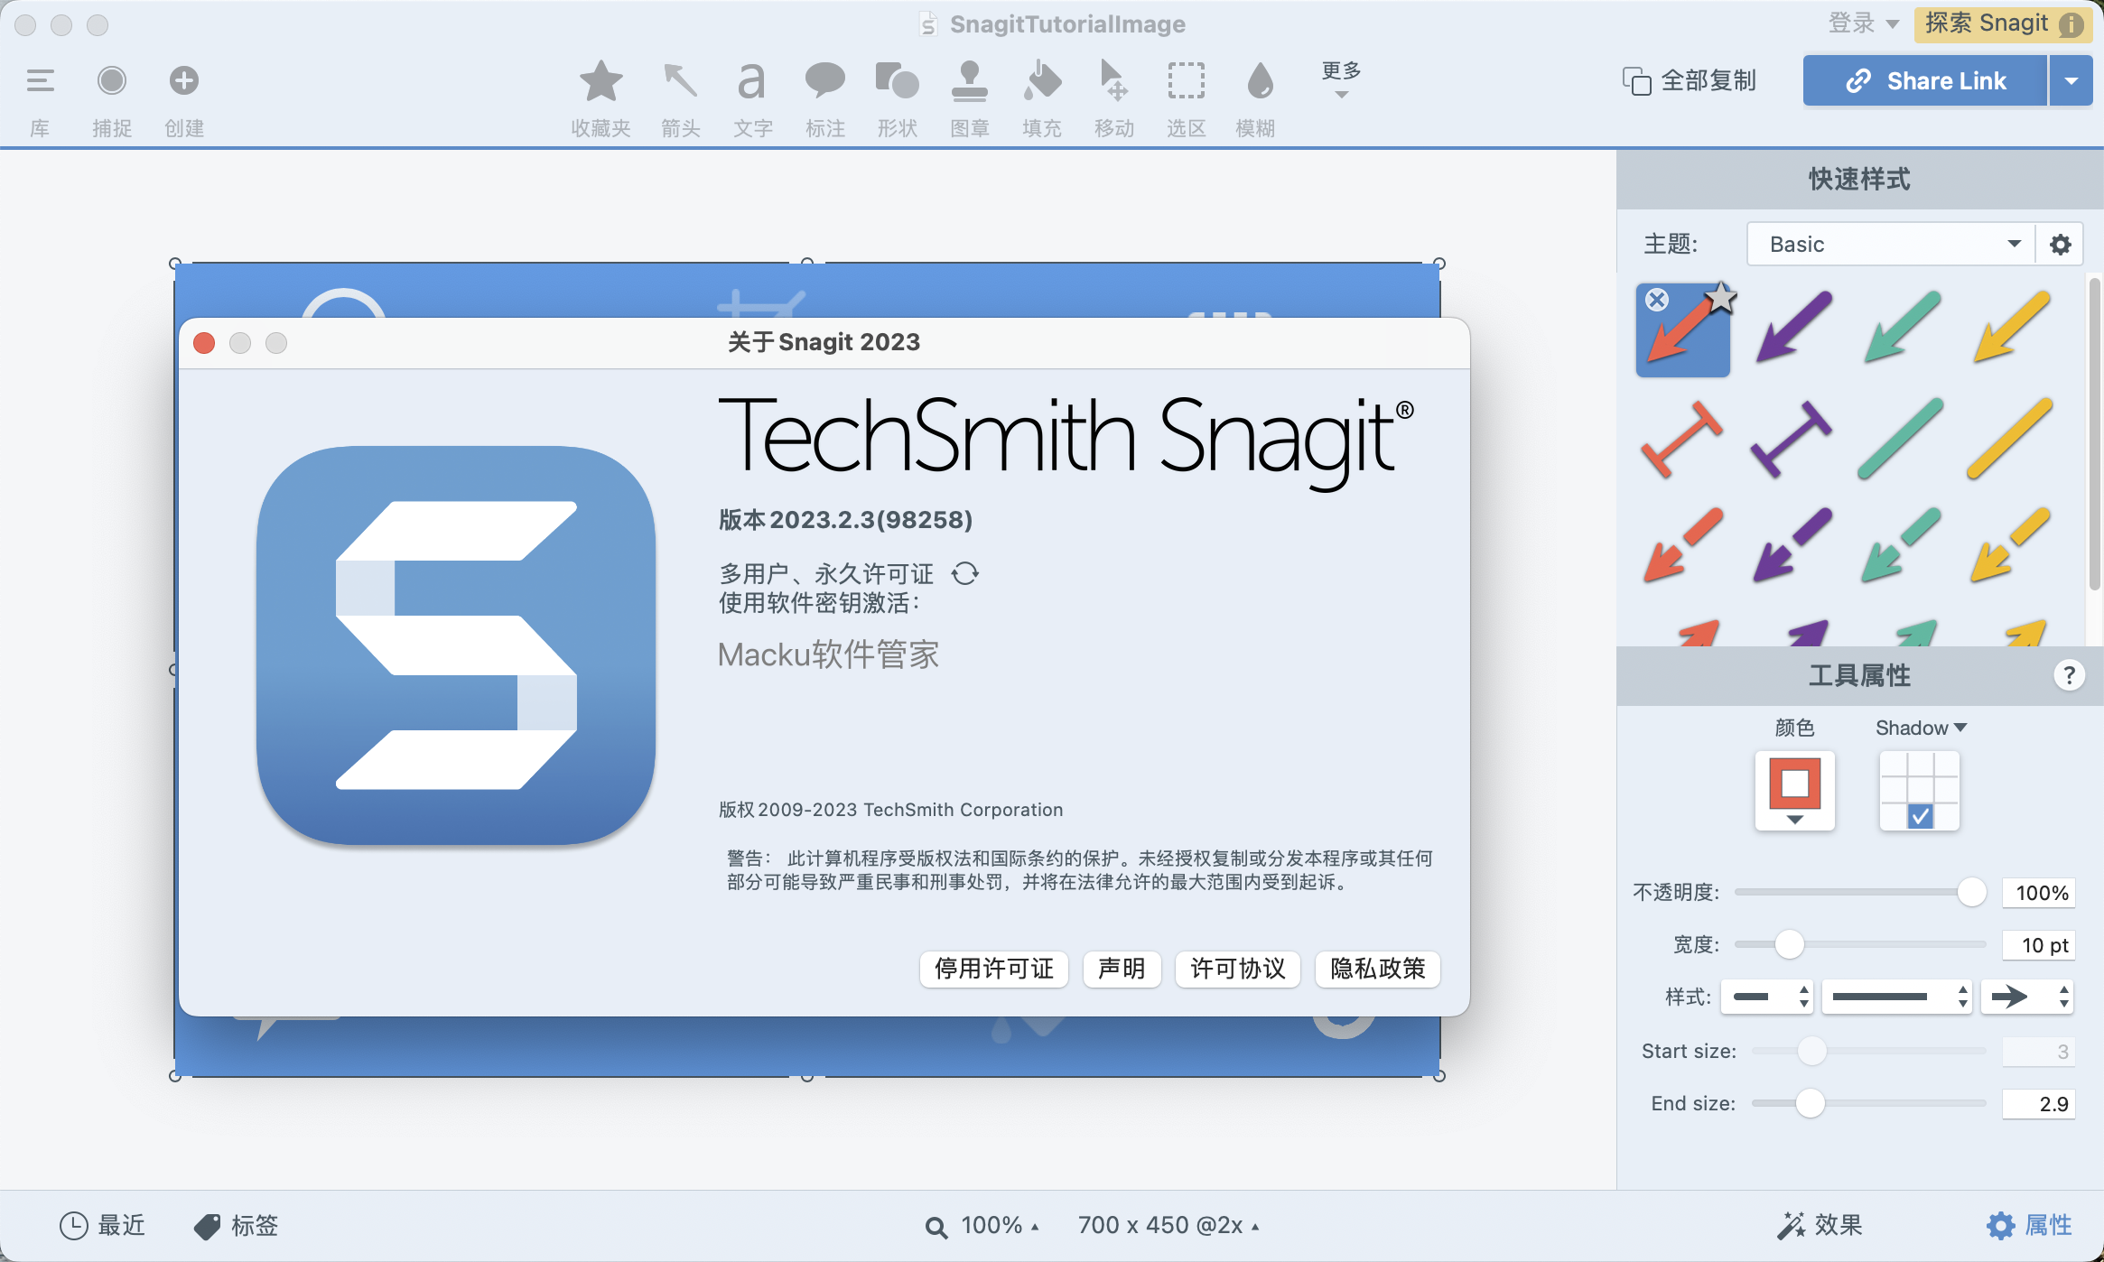Select the Move tool

tap(1113, 81)
